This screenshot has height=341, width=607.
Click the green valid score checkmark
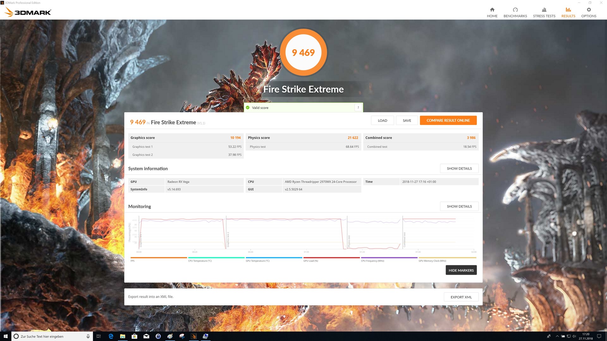tap(248, 108)
